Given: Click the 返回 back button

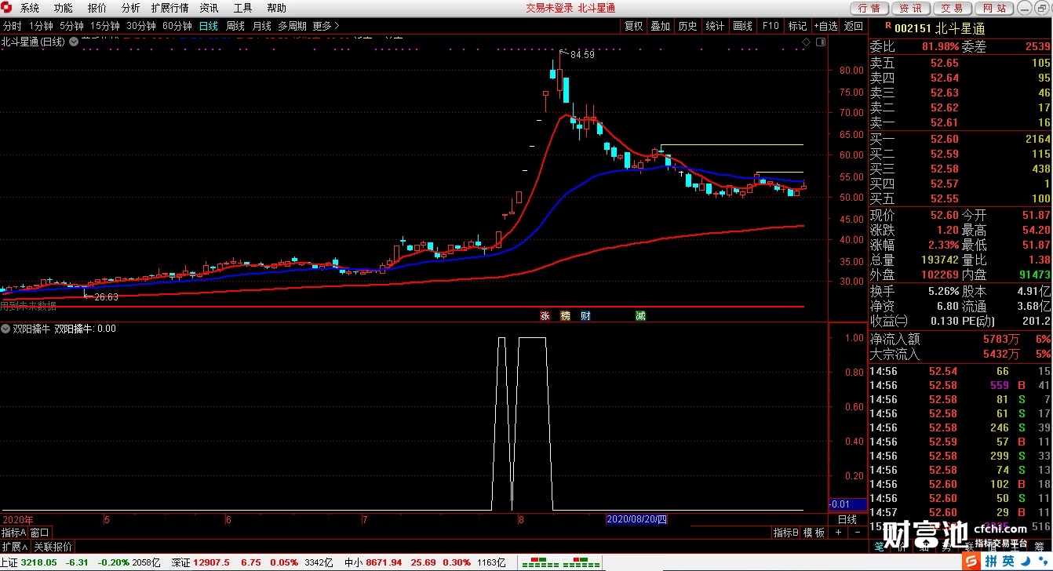Looking at the screenshot, I should [x=854, y=26].
